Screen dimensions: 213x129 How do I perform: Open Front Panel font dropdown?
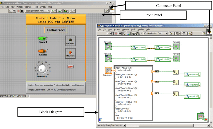point(37,11)
